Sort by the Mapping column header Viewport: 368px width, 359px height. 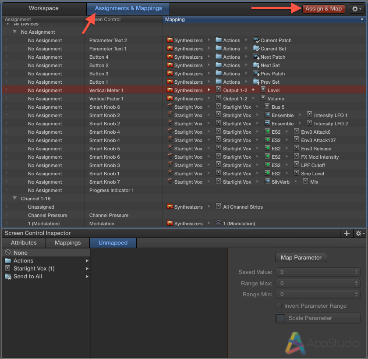[x=264, y=19]
